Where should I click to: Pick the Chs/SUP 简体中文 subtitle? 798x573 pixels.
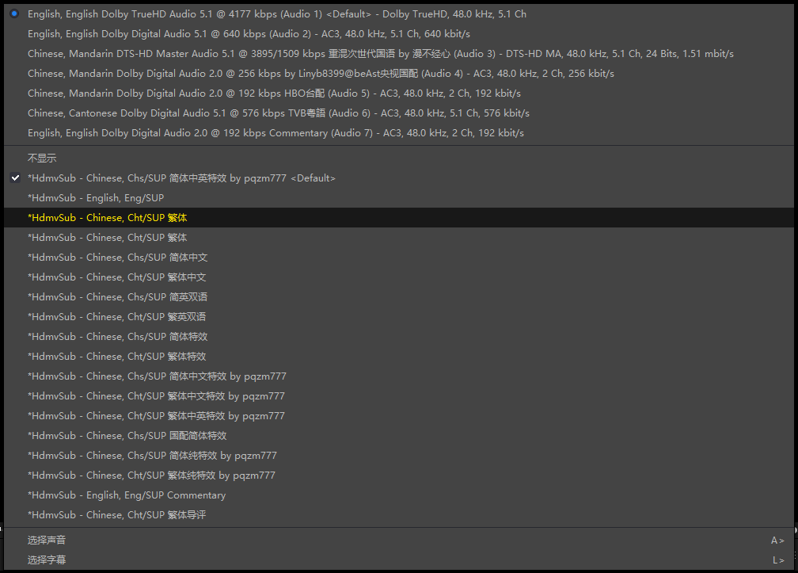tap(117, 258)
